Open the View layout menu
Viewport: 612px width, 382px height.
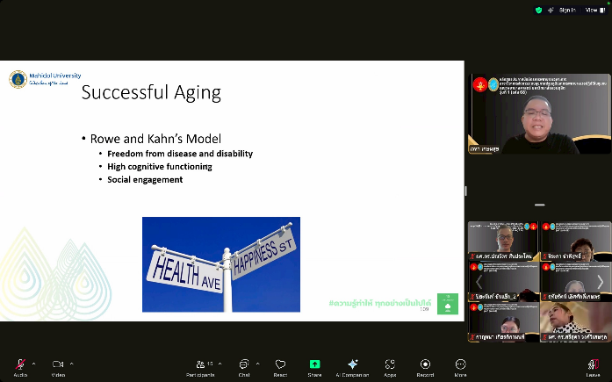pos(595,10)
